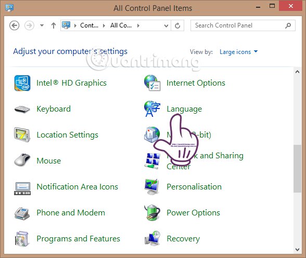Refresh the Control Panel view
This screenshot has width=306, height=258.
[x=177, y=25]
